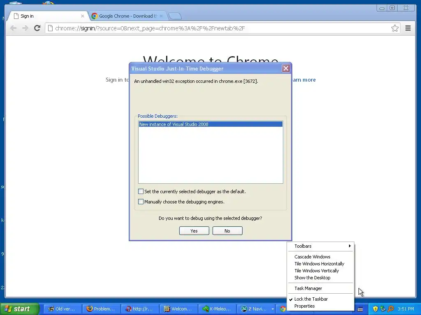
Task: Choose Tile Windows Vertically
Action: 321,271
